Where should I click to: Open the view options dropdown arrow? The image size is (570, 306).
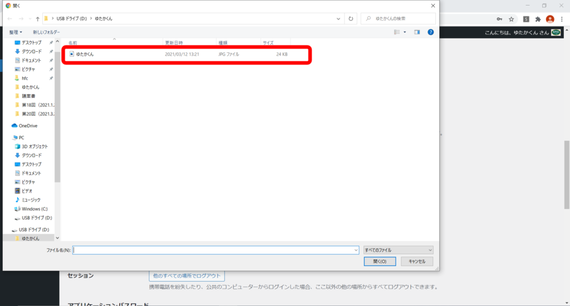[x=405, y=32]
